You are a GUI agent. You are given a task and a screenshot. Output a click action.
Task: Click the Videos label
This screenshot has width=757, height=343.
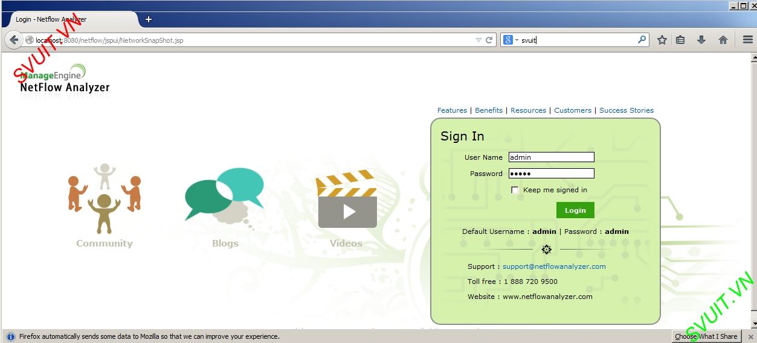(346, 244)
